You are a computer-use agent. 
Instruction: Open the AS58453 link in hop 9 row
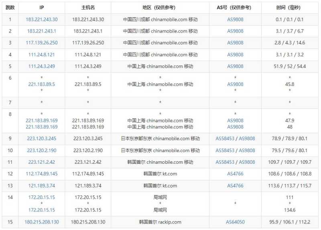tap(225, 138)
